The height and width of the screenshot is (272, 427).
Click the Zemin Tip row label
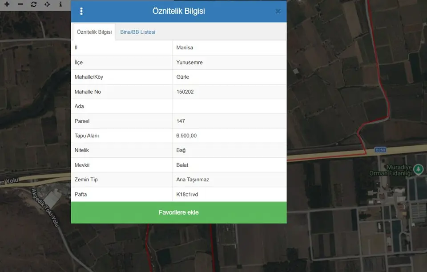click(86, 180)
